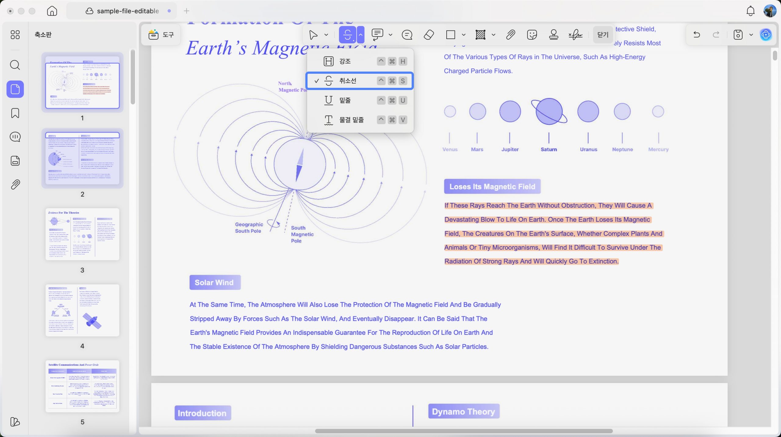Choose 물결 밑줄 squiggly underline option

pyautogui.click(x=360, y=120)
